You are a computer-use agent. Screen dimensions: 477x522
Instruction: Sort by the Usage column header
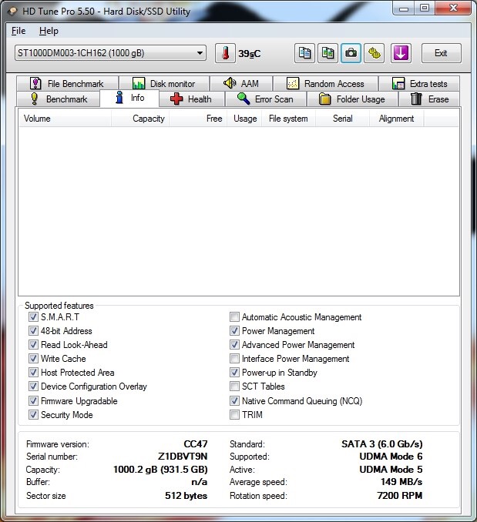coord(245,119)
